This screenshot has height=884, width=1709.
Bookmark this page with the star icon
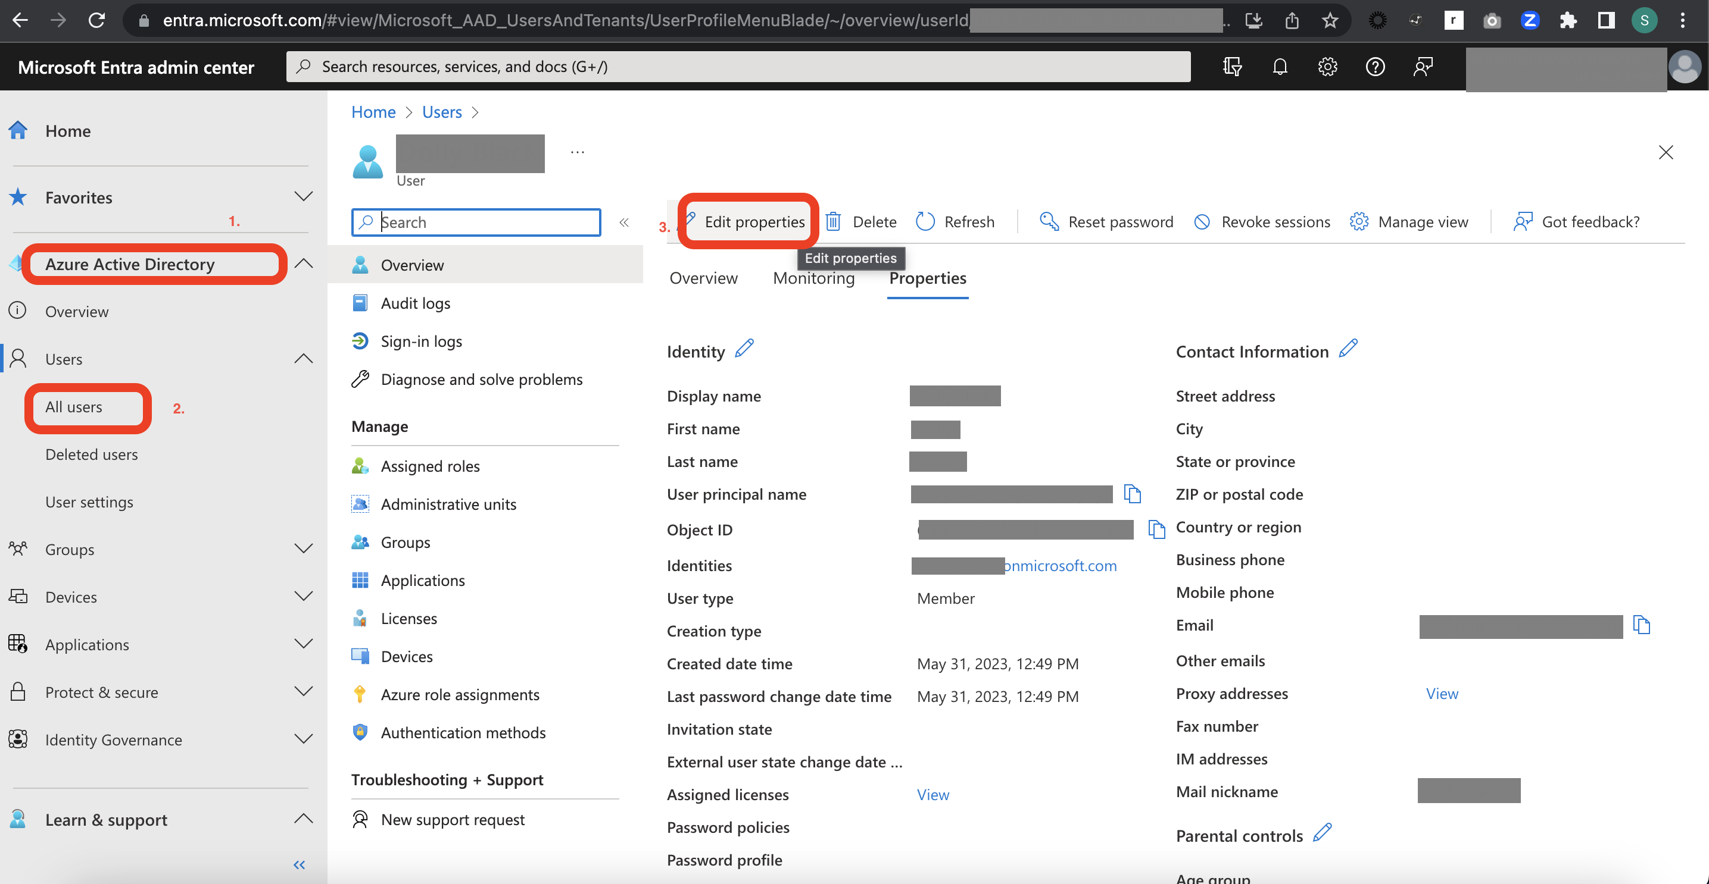pyautogui.click(x=1330, y=21)
